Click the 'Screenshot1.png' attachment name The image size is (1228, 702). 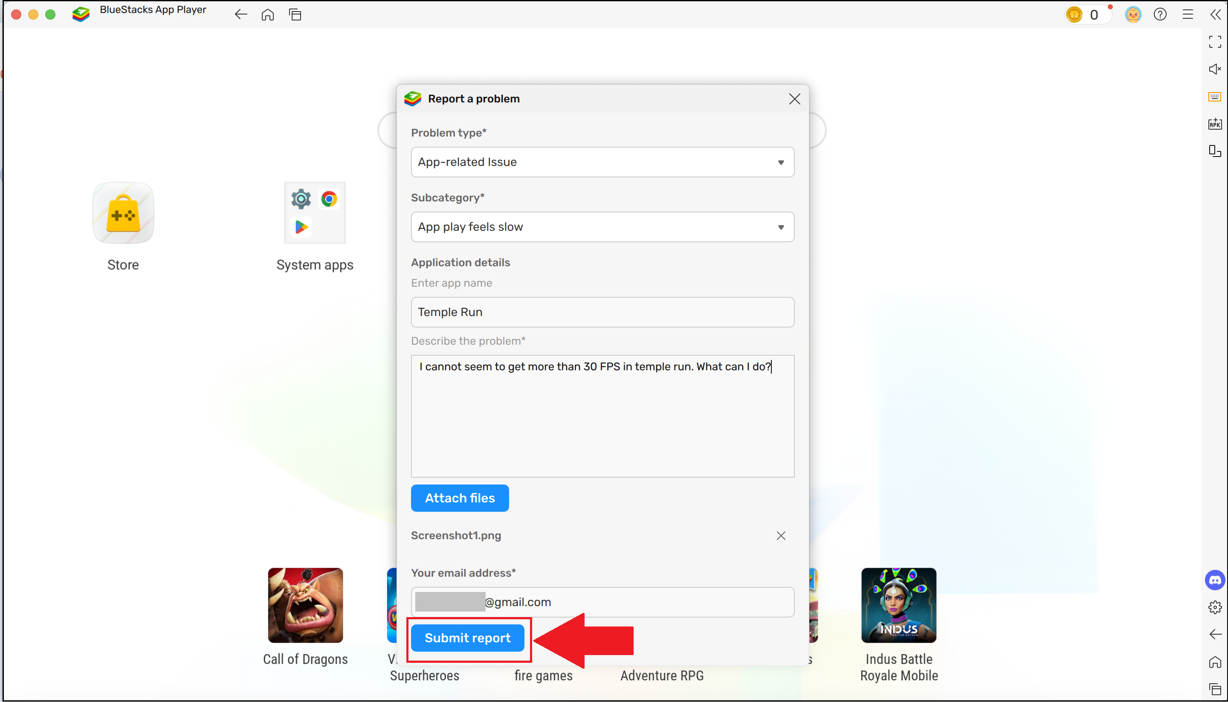[x=456, y=536]
